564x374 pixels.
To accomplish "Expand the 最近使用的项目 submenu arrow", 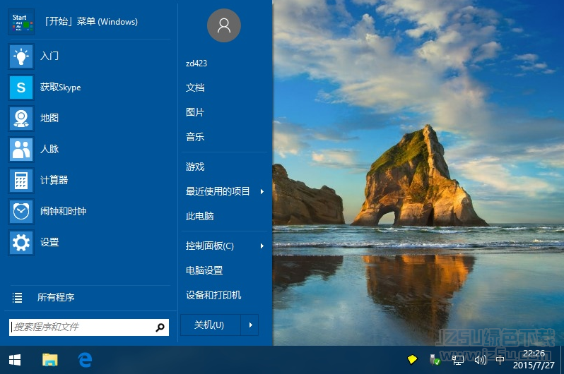I will tap(262, 191).
